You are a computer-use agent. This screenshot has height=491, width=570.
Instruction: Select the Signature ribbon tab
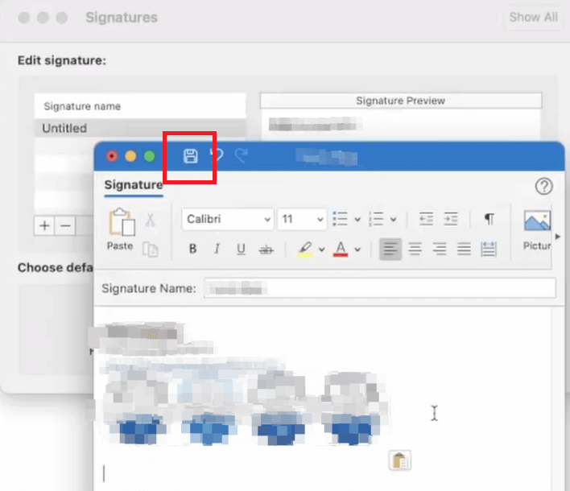coord(134,185)
